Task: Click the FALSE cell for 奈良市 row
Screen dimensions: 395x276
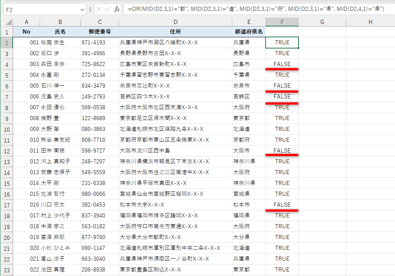Action: pos(282,86)
